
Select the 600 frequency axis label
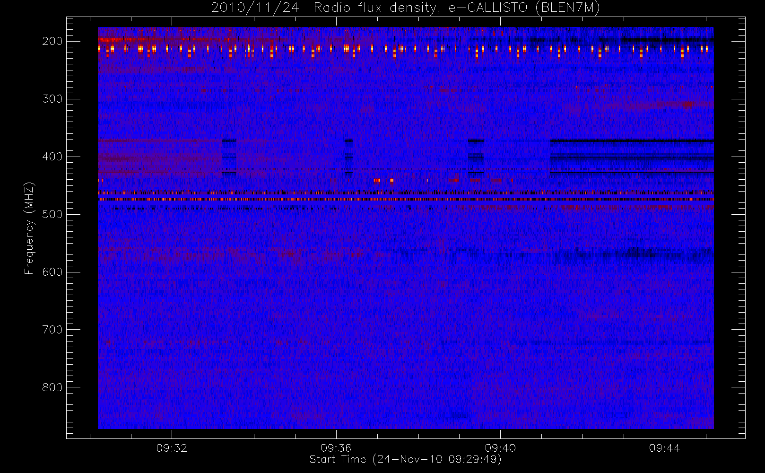52,272
